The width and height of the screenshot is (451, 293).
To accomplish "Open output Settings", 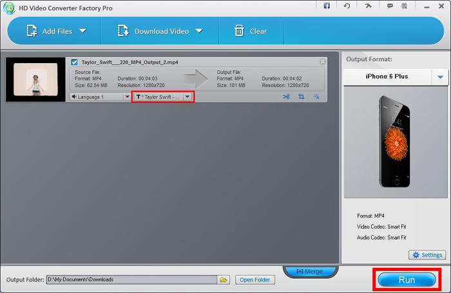I will point(427,255).
